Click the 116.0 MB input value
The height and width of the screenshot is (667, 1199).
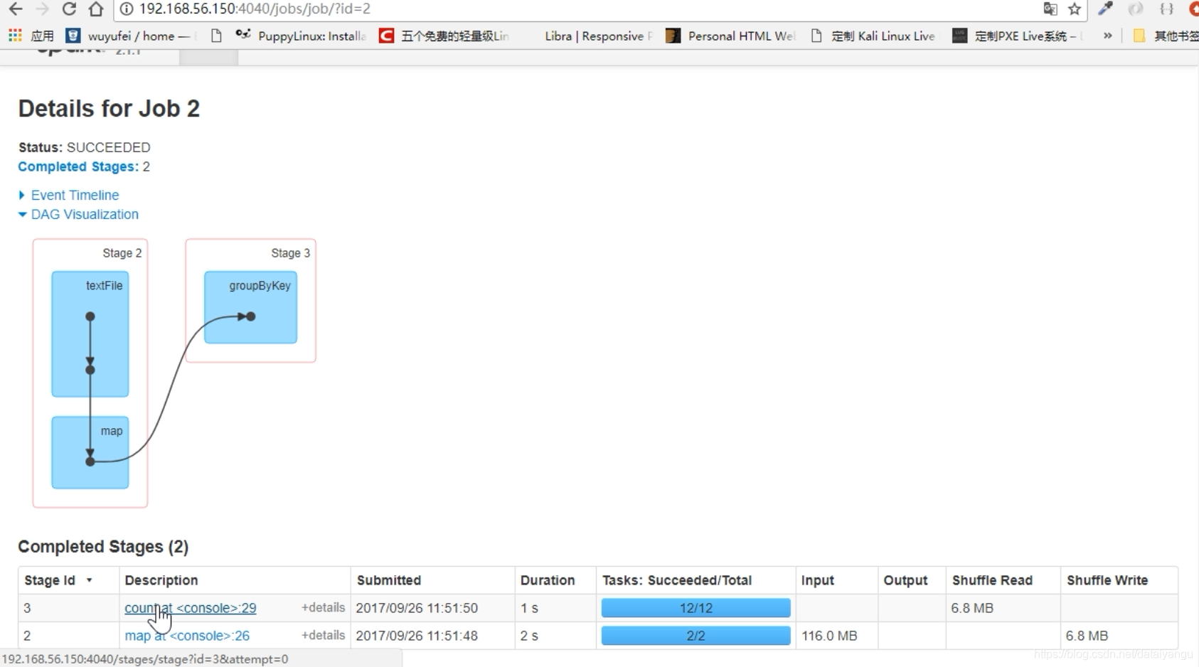829,636
